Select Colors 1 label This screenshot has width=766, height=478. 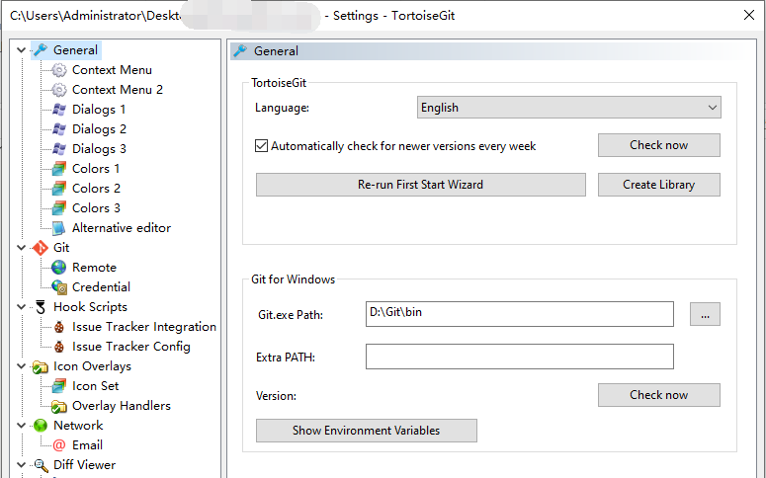click(96, 169)
